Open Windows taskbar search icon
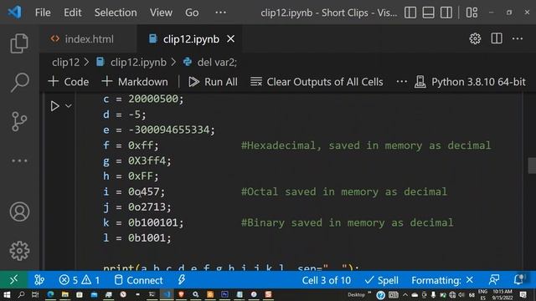 [x=21, y=295]
